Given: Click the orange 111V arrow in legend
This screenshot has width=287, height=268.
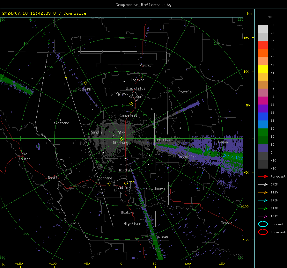Looking at the screenshot, I should point(263,192).
